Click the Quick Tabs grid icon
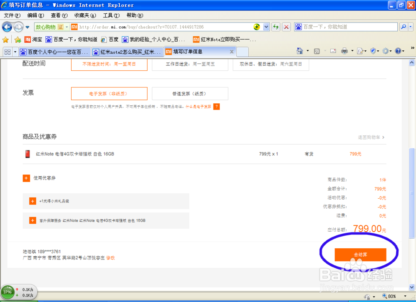The width and height of the screenshot is (416, 302). [x=7, y=52]
